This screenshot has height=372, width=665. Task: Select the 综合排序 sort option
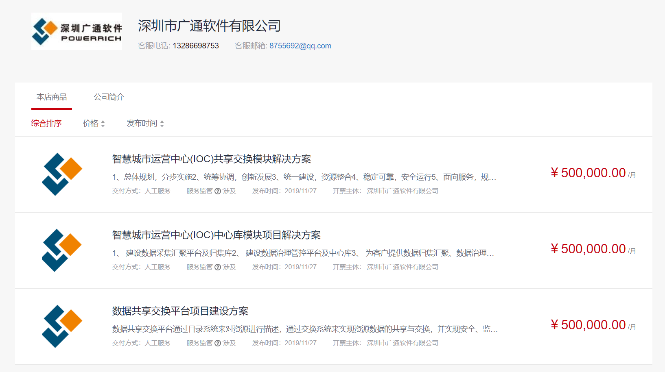point(46,123)
